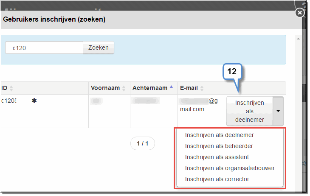Click the search field containing c120
This screenshot has height=196, width=310.
(x=44, y=48)
